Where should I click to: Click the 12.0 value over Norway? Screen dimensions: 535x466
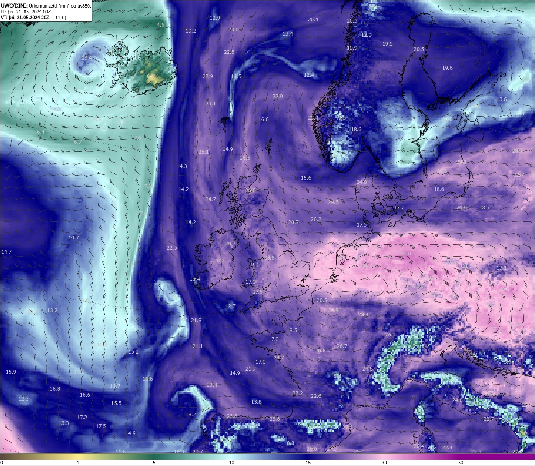click(x=366, y=35)
